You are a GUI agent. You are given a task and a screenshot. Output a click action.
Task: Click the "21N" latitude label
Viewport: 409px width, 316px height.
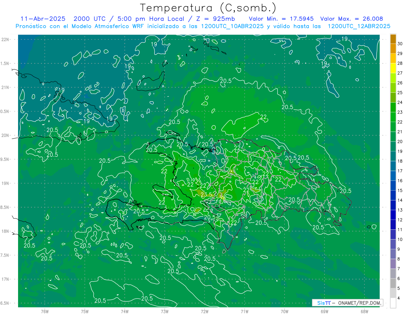pyautogui.click(x=6, y=87)
